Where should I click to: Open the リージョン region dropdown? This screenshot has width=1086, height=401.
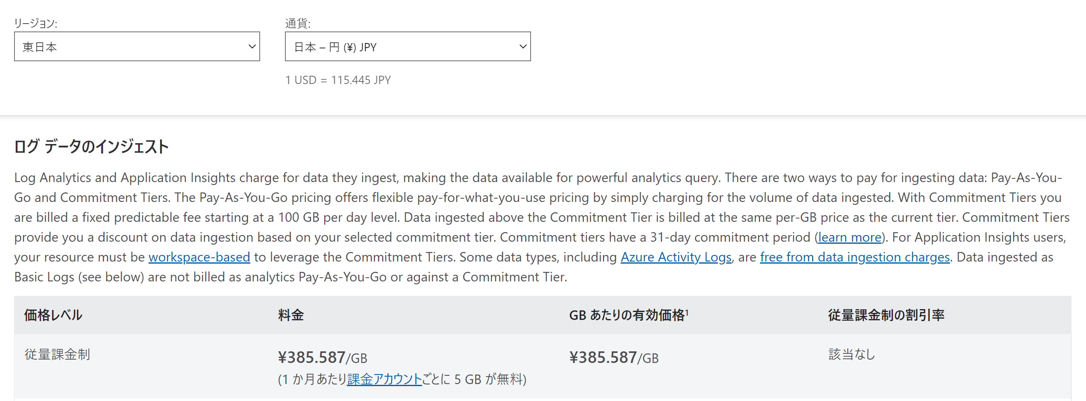(x=137, y=46)
